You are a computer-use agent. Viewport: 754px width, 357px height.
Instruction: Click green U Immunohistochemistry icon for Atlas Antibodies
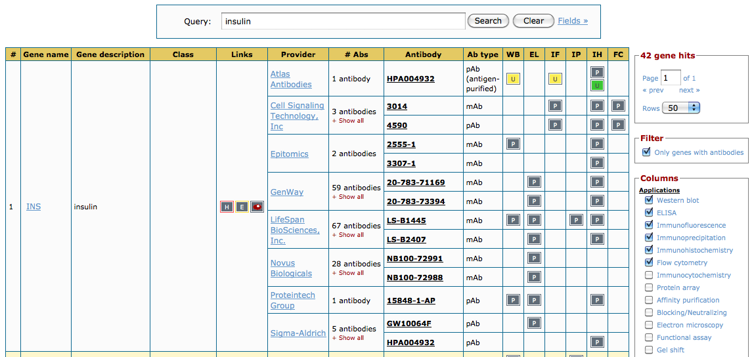597,86
